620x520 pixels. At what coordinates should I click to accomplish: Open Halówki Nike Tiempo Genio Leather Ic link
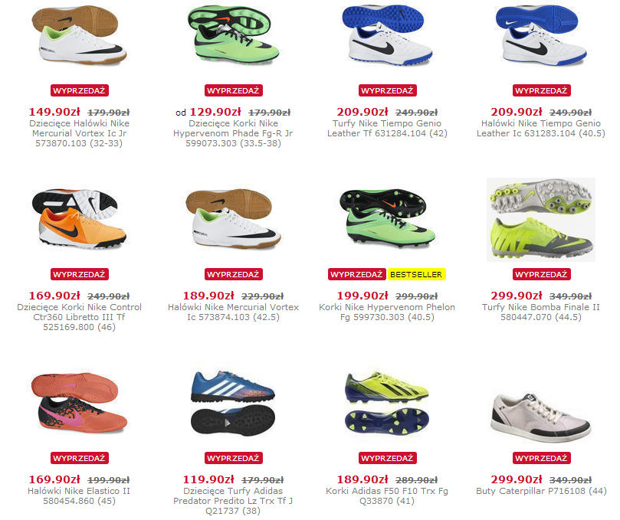pos(541,129)
